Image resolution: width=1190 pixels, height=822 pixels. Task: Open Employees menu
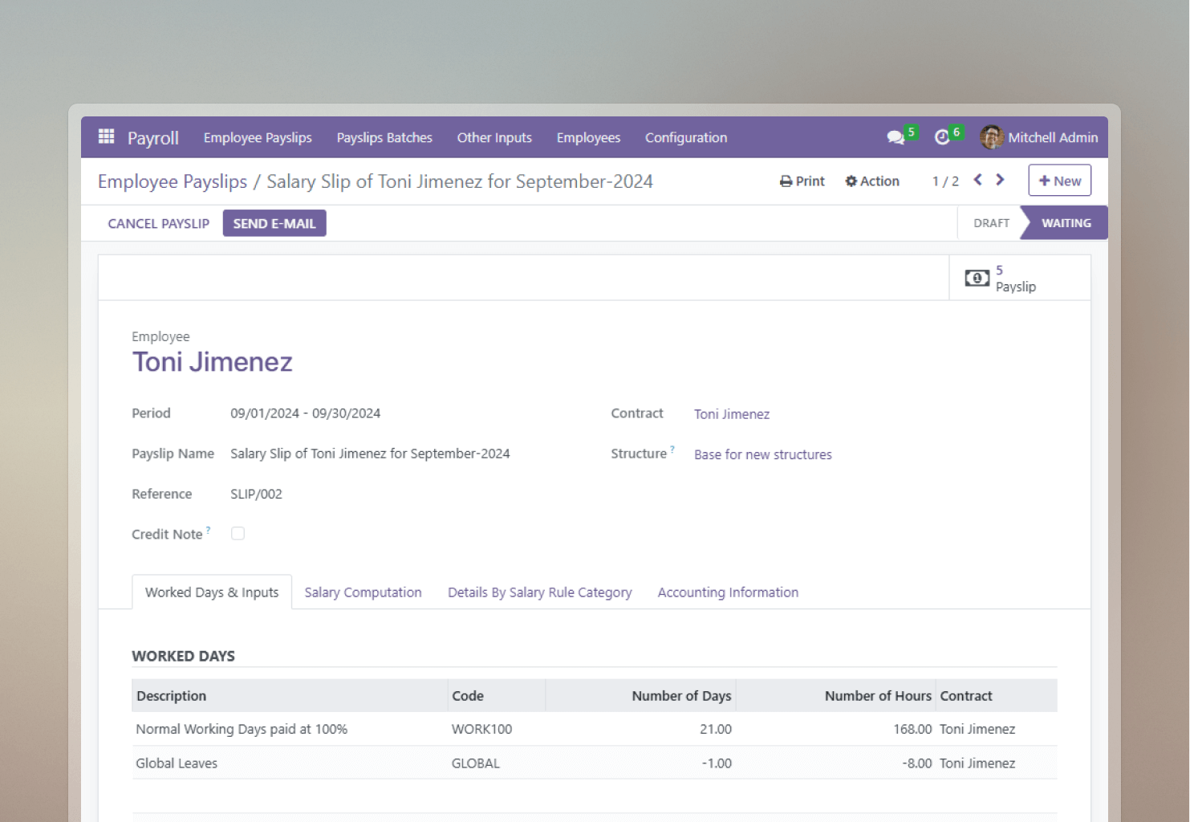click(588, 137)
